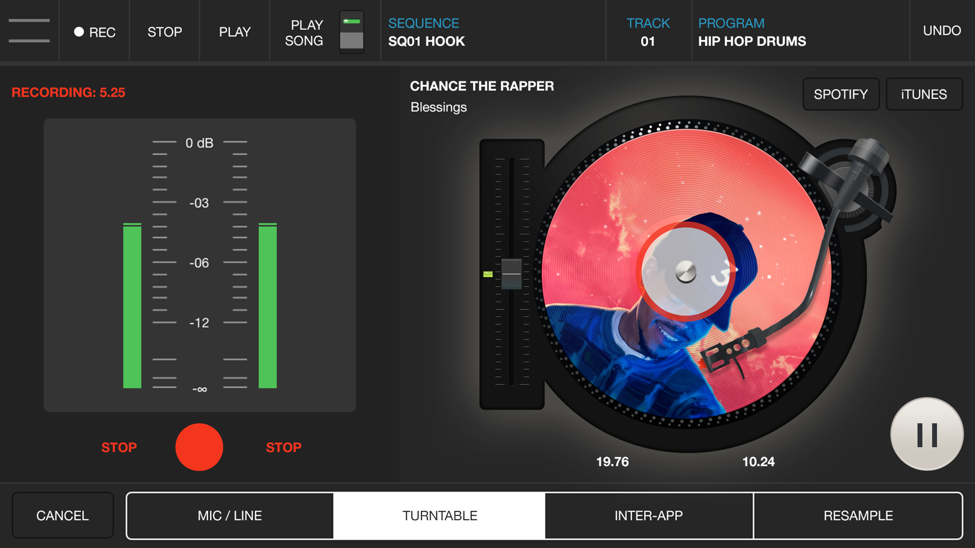The image size is (975, 548).
Task: Click the CANCEL button
Action: [62, 515]
